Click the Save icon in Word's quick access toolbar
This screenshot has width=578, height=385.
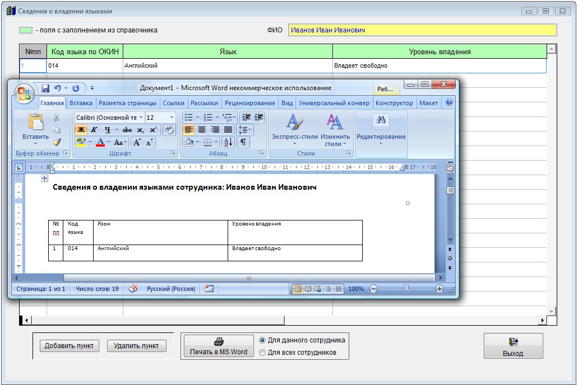click(x=46, y=88)
